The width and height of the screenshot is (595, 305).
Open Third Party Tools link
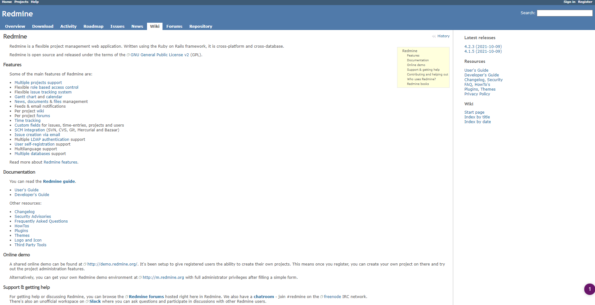(30, 245)
